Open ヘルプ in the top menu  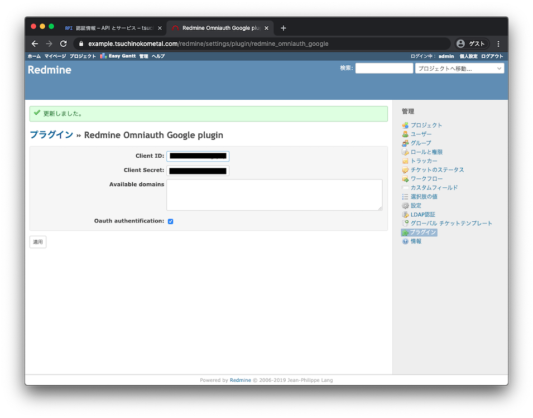pos(158,56)
